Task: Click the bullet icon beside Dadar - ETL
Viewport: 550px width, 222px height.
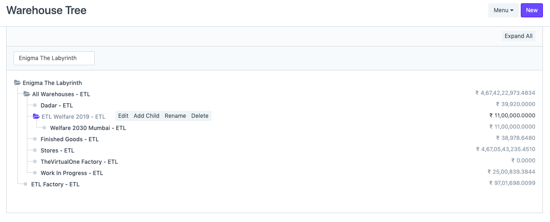Action: point(35,106)
